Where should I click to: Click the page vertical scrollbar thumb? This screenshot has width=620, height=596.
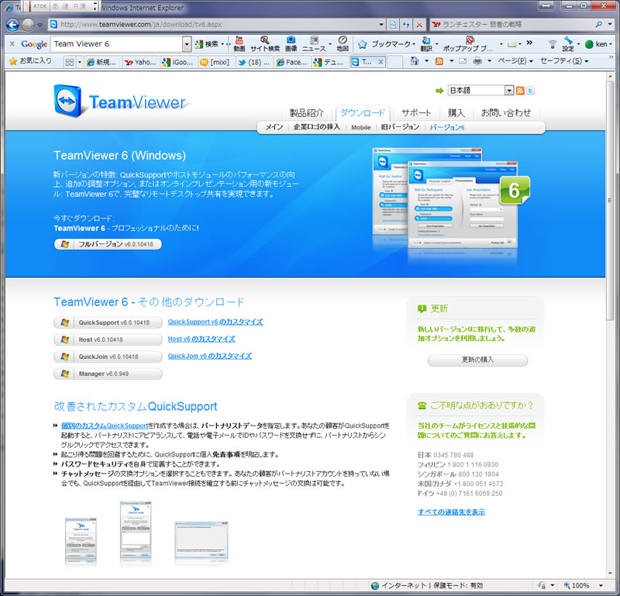click(609, 200)
